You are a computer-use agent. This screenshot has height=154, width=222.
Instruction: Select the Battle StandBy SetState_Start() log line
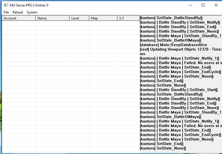[179, 90]
